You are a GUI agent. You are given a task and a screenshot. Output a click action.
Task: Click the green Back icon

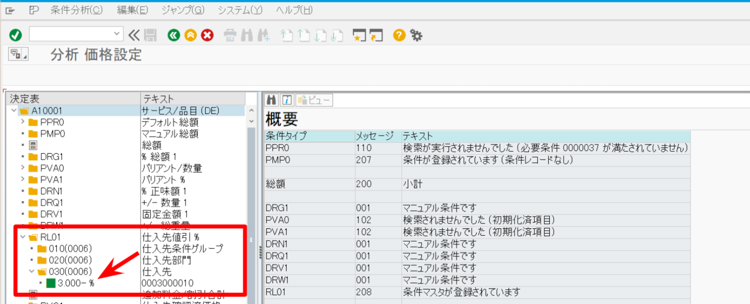click(174, 35)
